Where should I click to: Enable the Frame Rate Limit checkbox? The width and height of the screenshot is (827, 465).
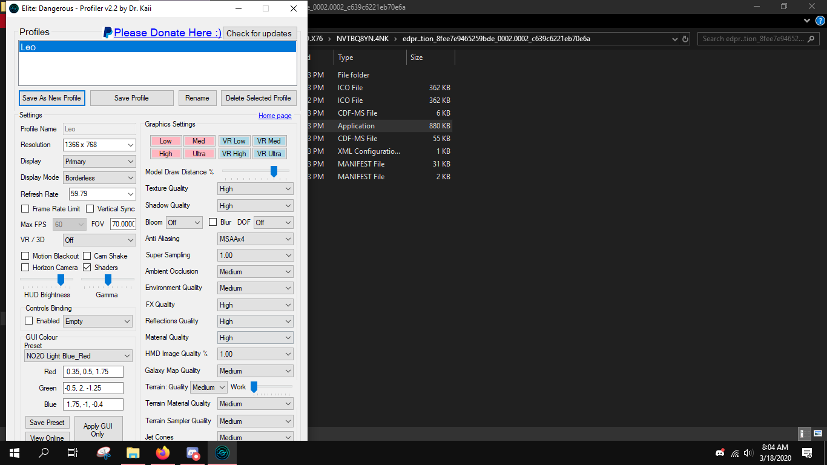(25, 209)
